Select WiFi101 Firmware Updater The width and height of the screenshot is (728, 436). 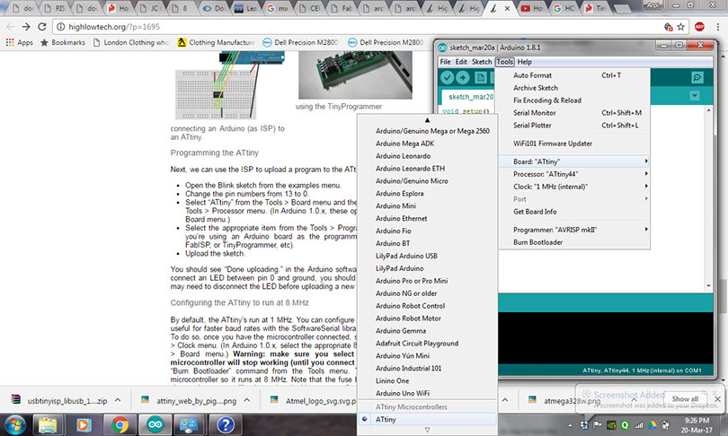click(x=573, y=144)
